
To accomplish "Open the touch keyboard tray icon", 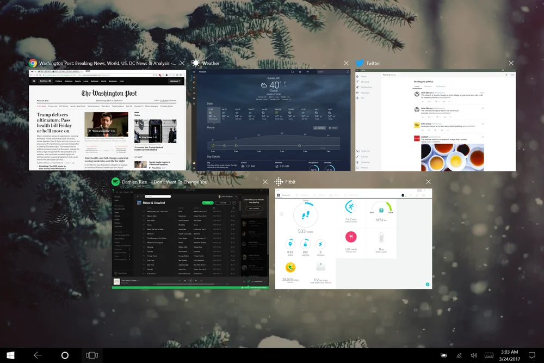I will pyautogui.click(x=489, y=355).
